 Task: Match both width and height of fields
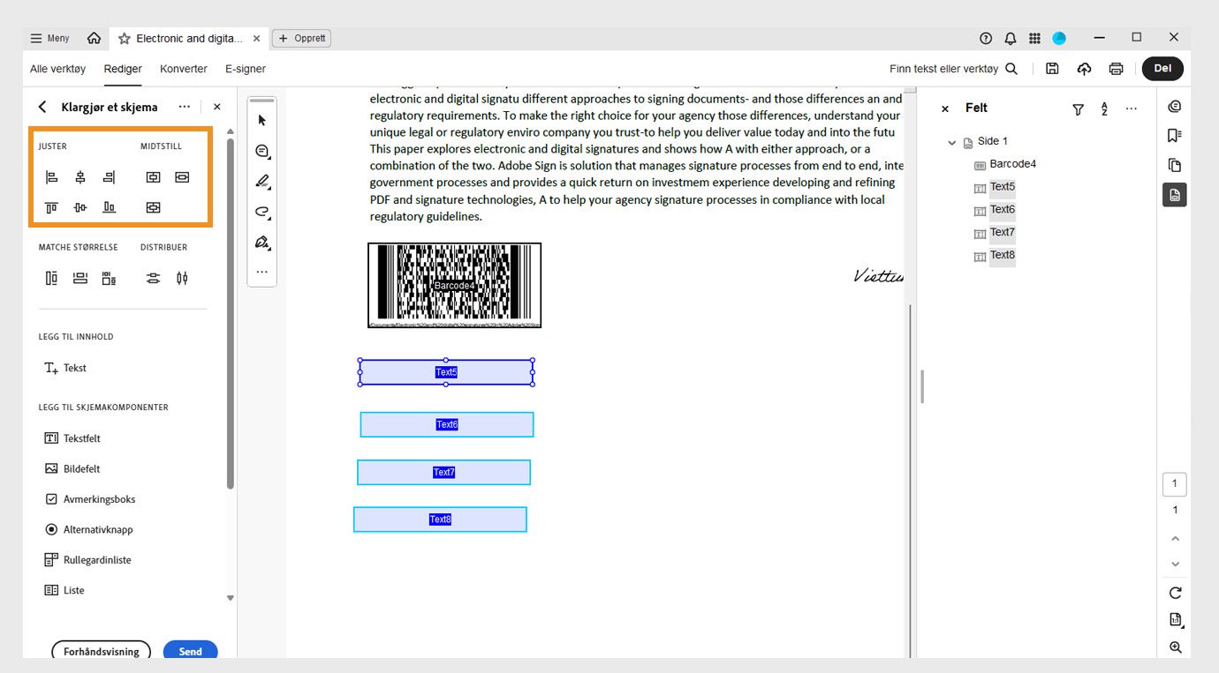(x=109, y=279)
